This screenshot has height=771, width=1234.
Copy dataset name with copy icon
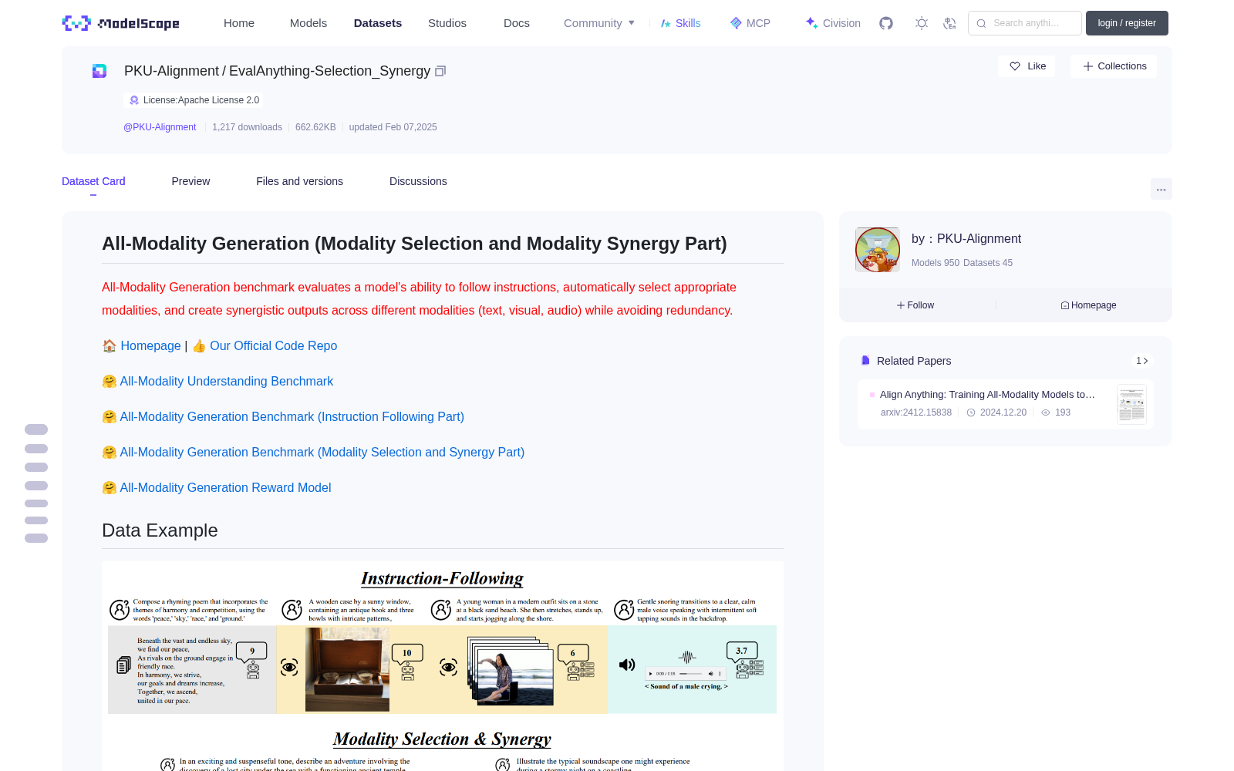[440, 71]
